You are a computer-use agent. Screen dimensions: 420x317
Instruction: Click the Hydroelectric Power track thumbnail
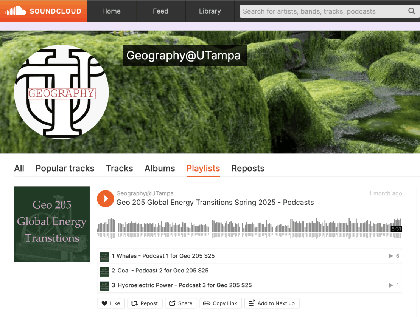pos(104,286)
